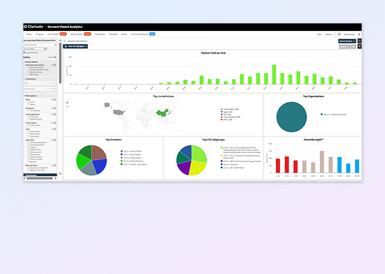The height and width of the screenshot is (274, 385).
Task: Open the Export dropdown
Action: (x=344, y=47)
